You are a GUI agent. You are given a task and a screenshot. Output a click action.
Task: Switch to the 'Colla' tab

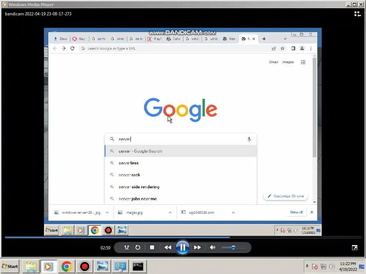click(173, 39)
